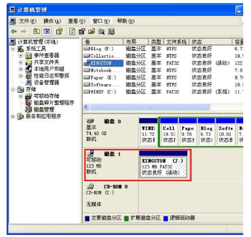This screenshot has height=237, width=251.
Task: Select 磁盘管理 in the tree
Action: 44,110
